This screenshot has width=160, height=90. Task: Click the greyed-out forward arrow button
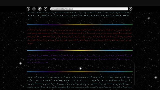point(34,9)
